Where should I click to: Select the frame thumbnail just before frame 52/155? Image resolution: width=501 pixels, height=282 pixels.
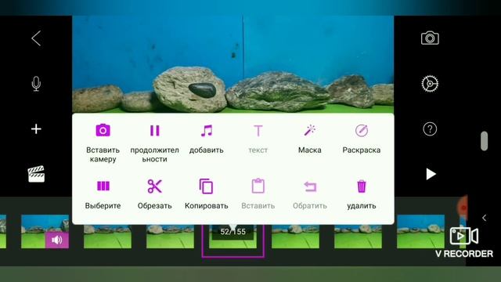tap(170, 237)
